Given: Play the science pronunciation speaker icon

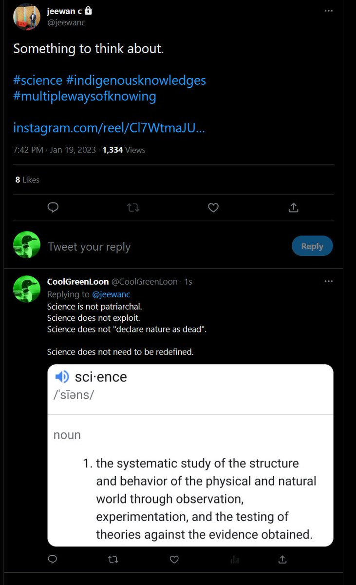Looking at the screenshot, I should click(62, 377).
